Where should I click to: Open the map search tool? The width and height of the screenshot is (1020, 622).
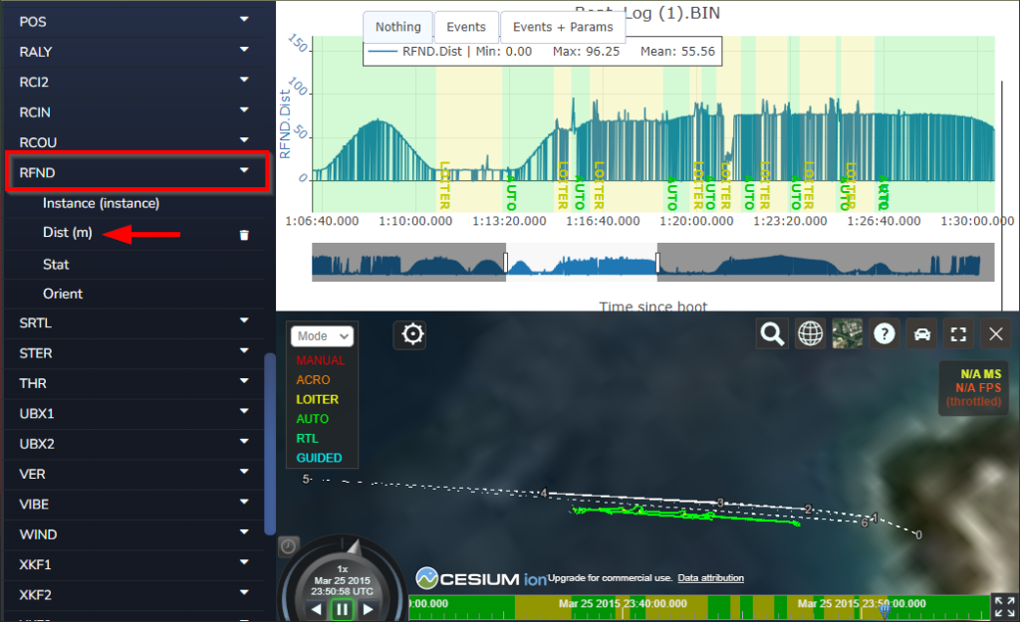(772, 333)
